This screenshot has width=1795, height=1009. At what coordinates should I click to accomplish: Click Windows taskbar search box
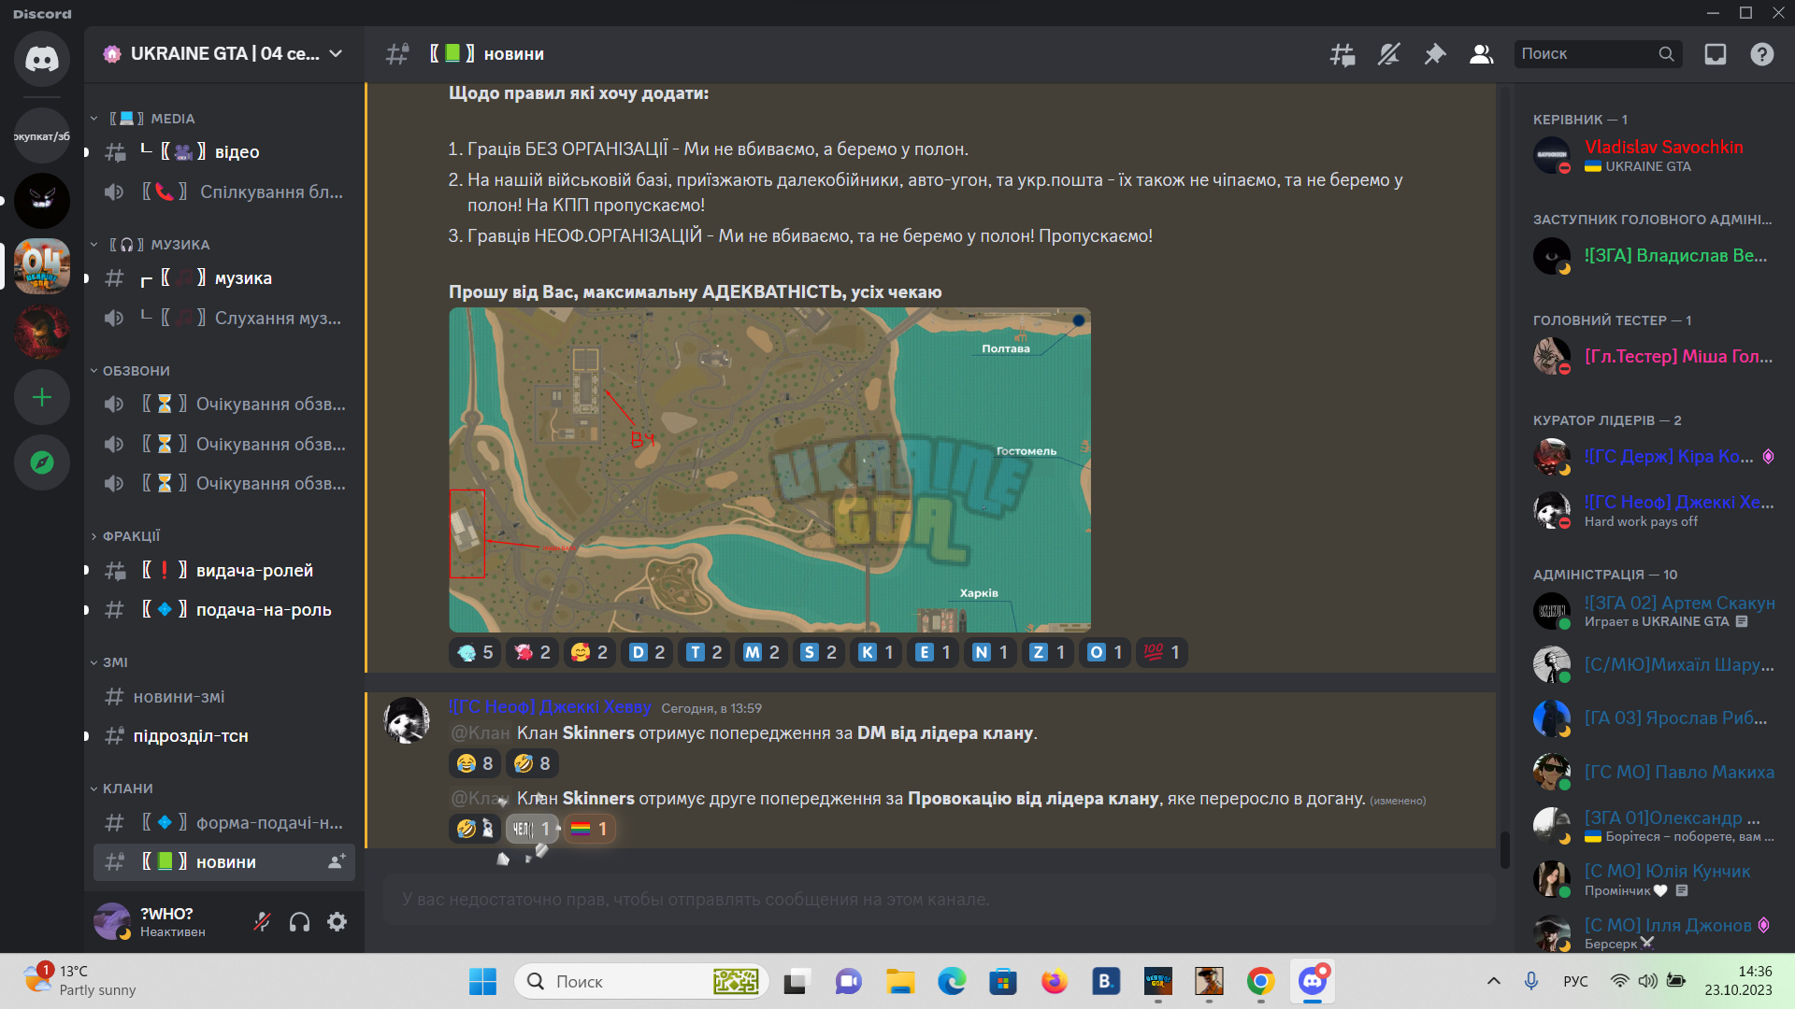pyautogui.click(x=641, y=981)
